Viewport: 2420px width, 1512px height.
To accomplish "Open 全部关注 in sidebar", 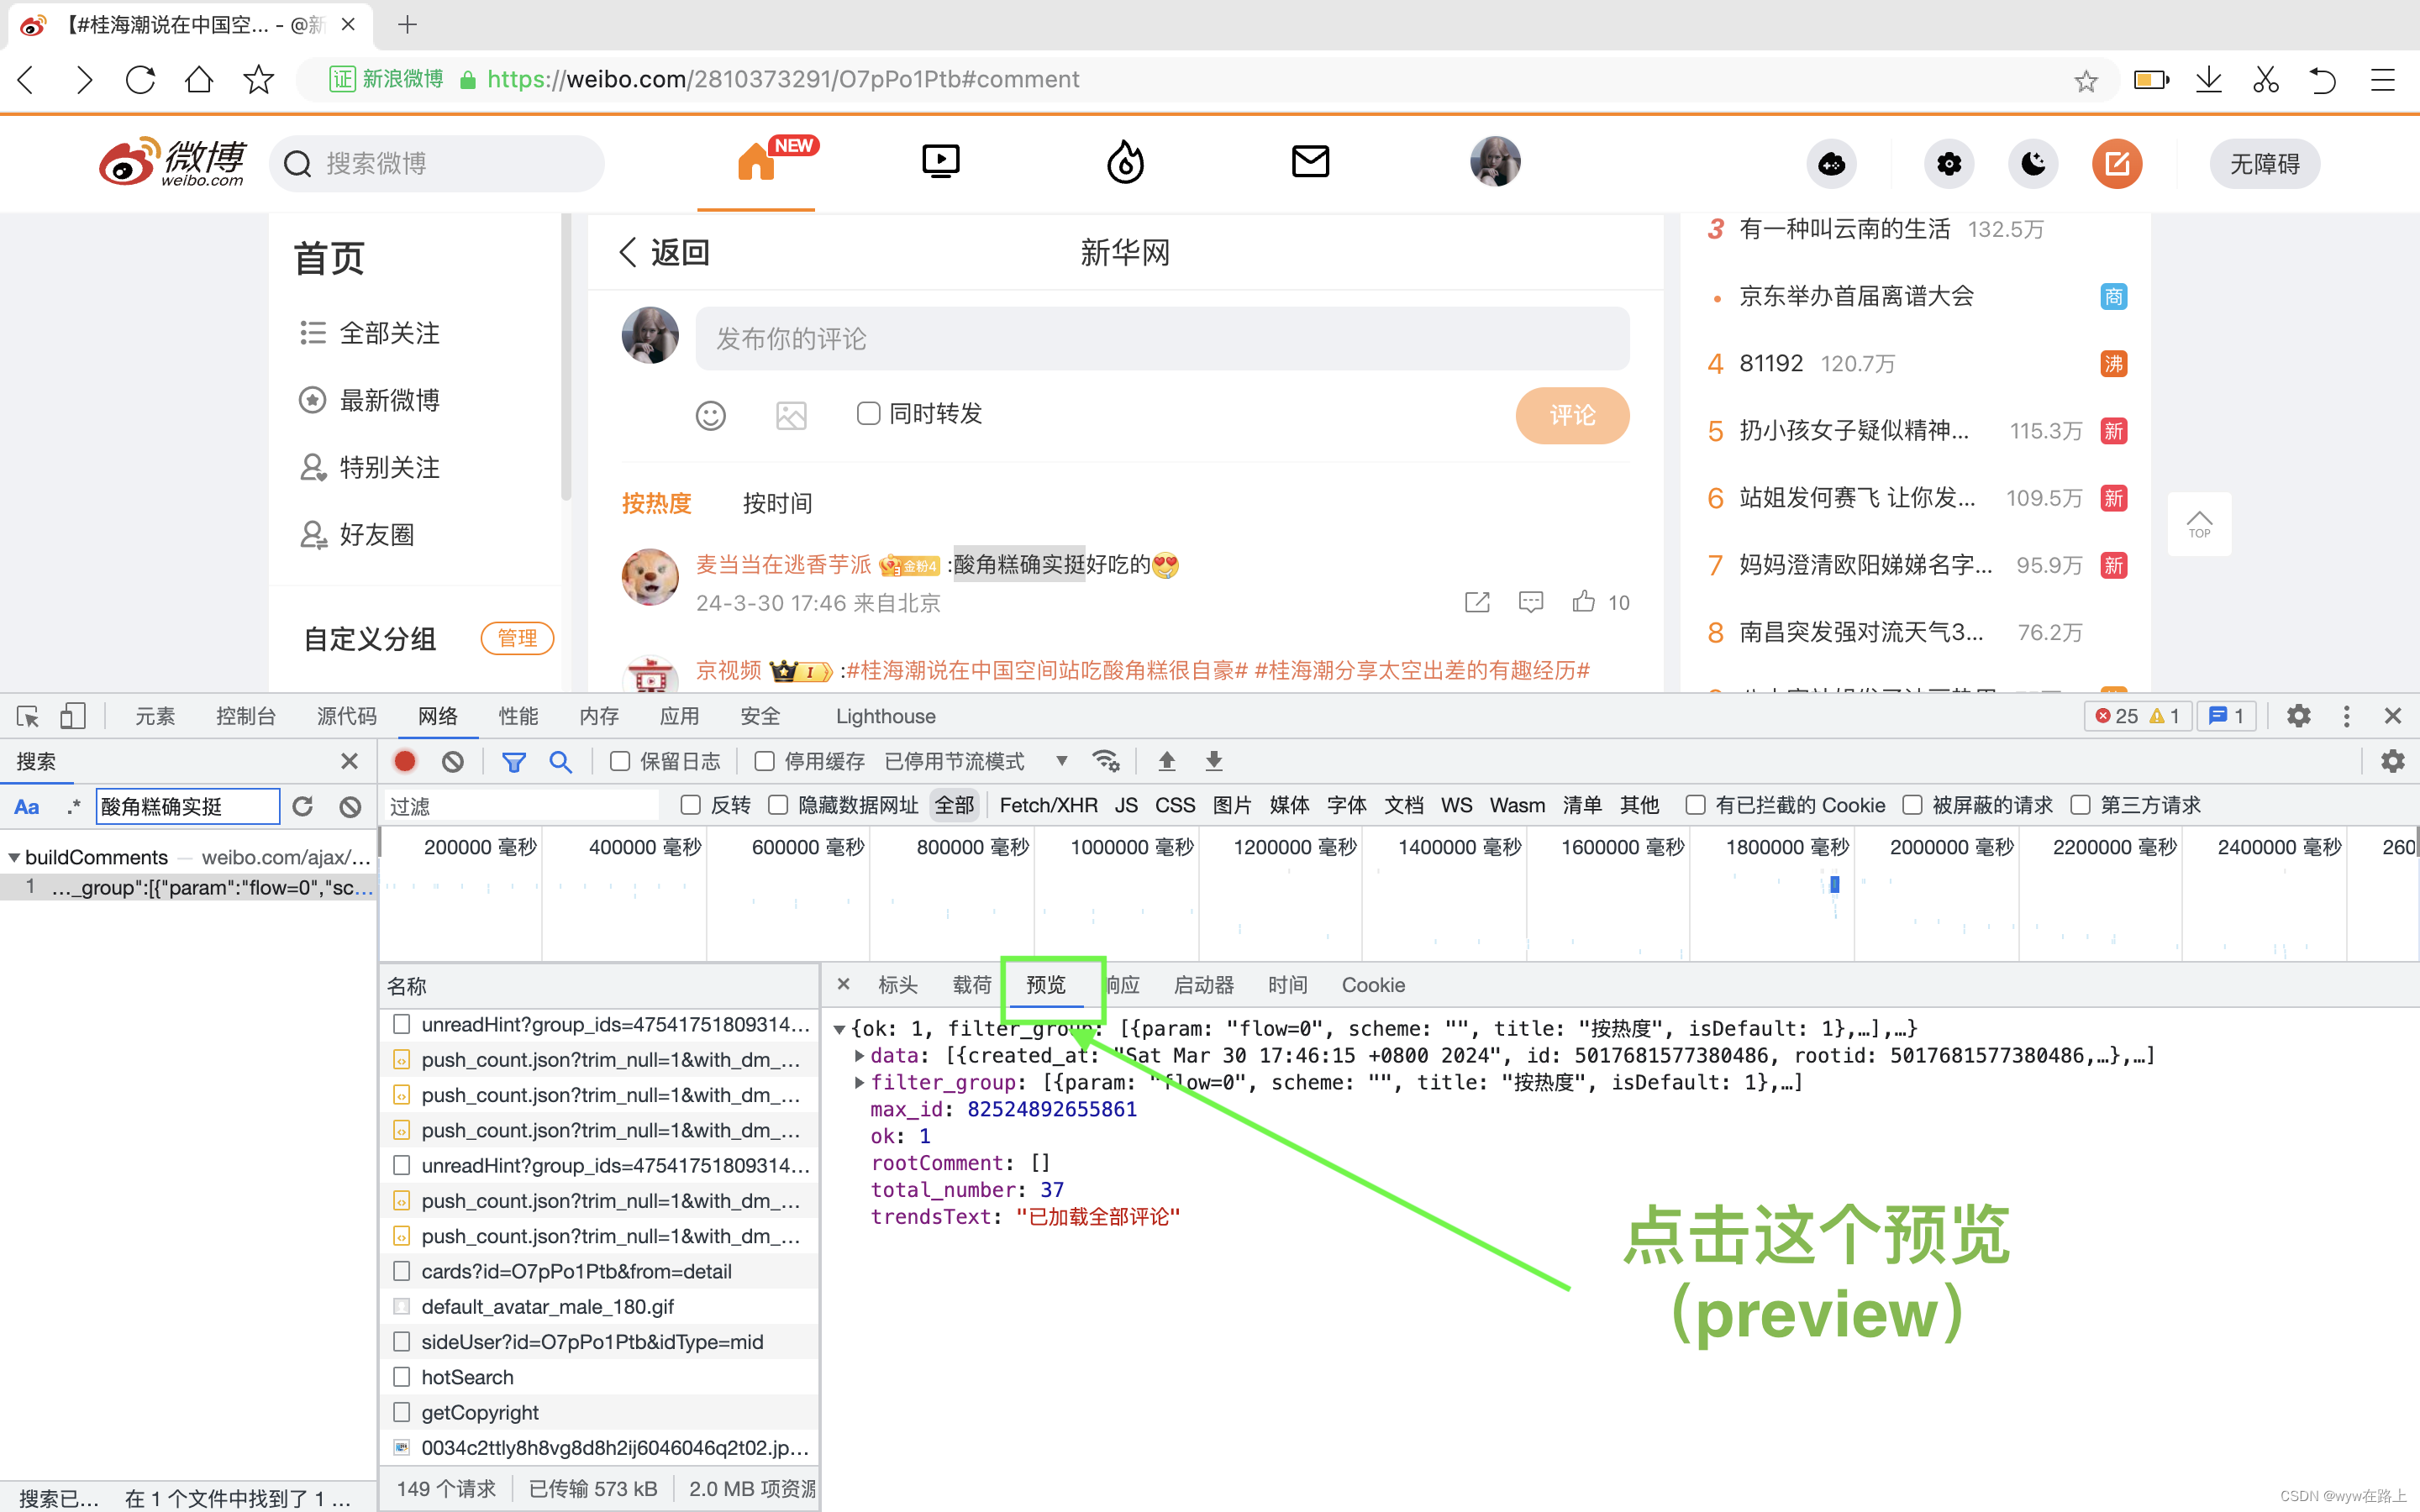I will click(370, 333).
